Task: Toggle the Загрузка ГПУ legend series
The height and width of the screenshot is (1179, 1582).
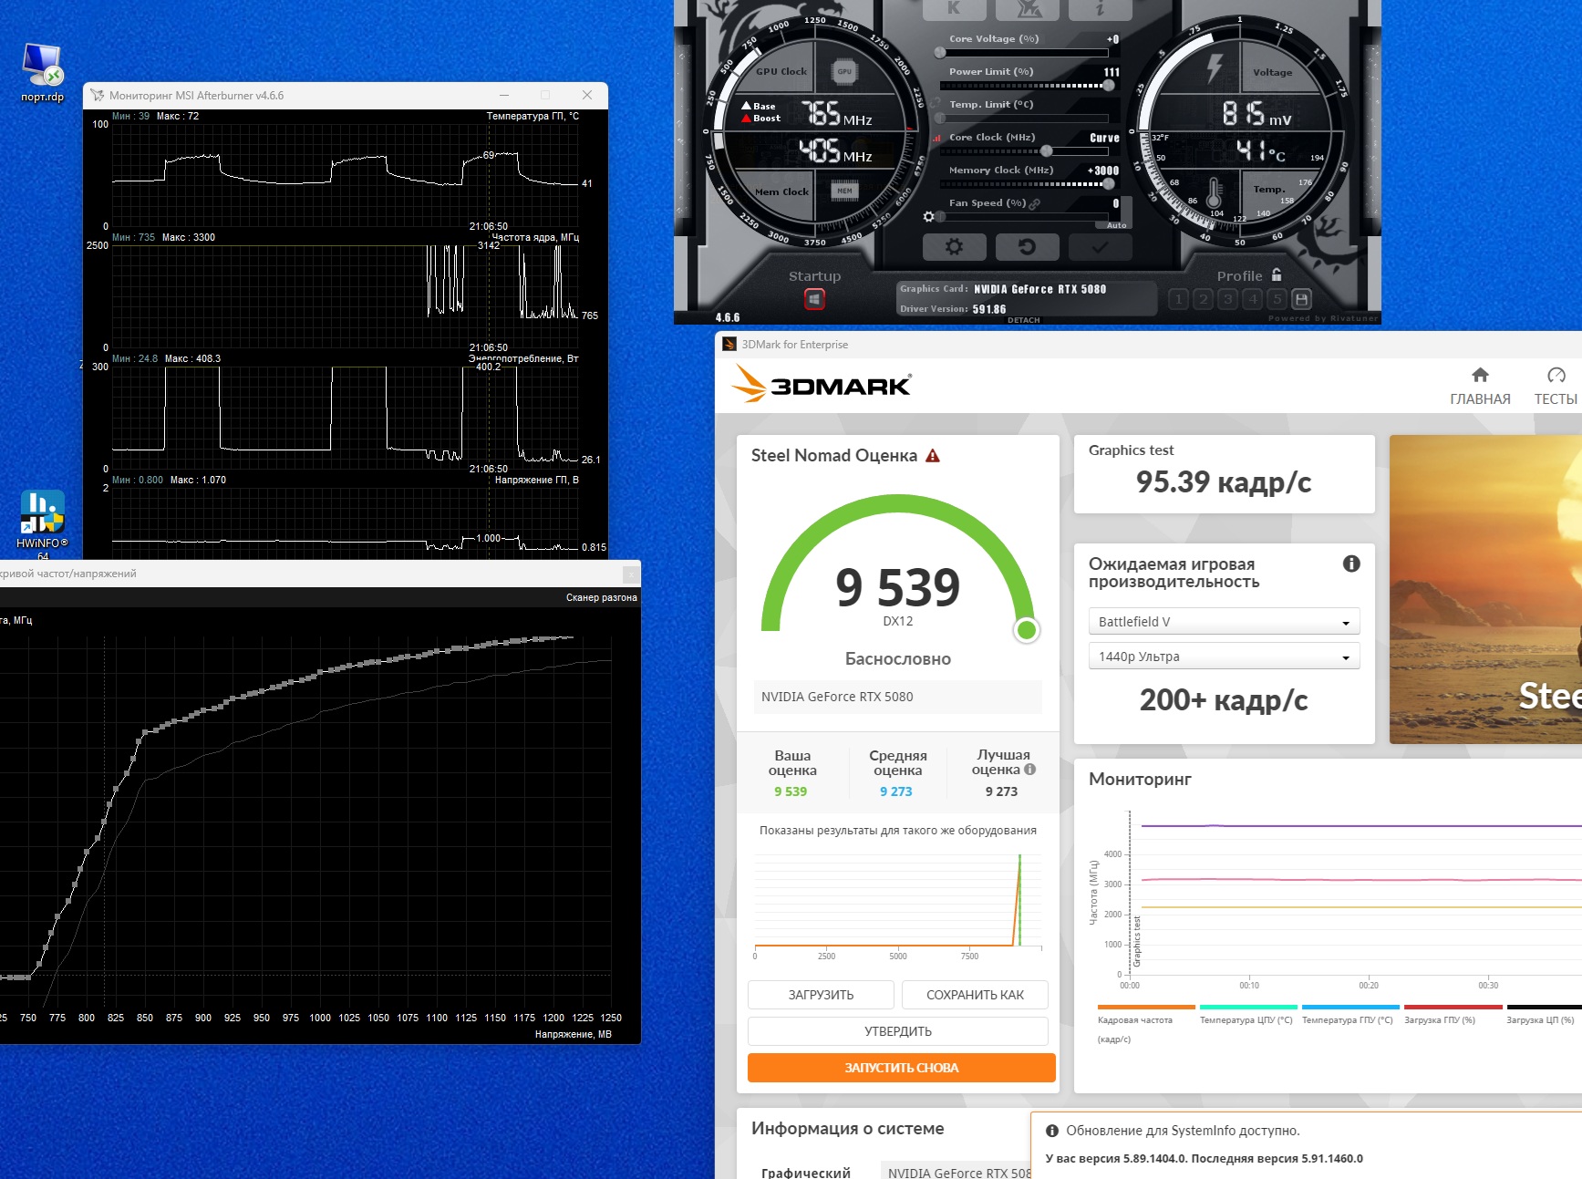Action: (1453, 1014)
